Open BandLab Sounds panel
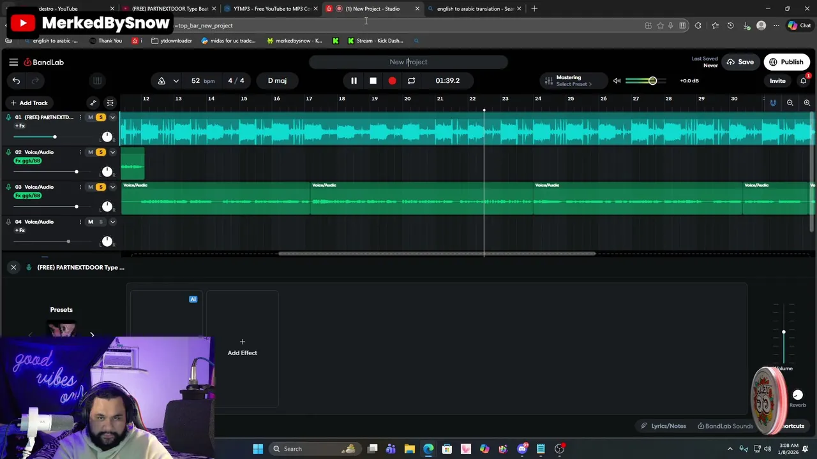Image resolution: width=817 pixels, height=459 pixels. [x=725, y=426]
